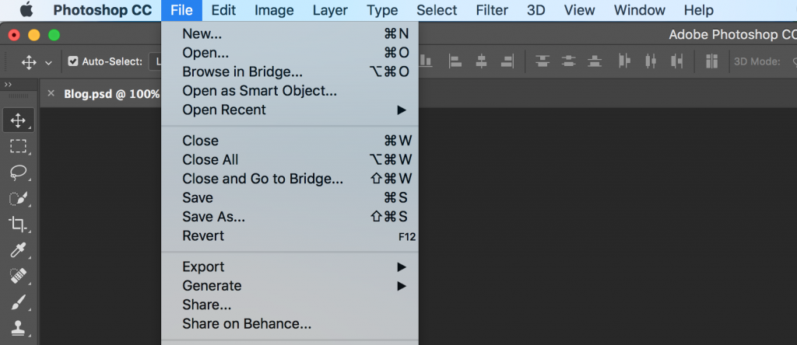The width and height of the screenshot is (797, 345).
Task: Click the Auto-Align Layers icon
Action: [x=711, y=61]
